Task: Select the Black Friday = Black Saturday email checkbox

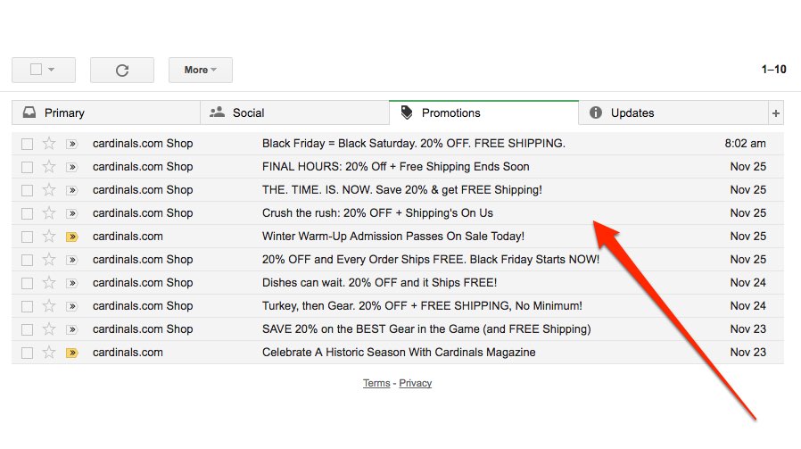Action: pyautogui.click(x=27, y=145)
